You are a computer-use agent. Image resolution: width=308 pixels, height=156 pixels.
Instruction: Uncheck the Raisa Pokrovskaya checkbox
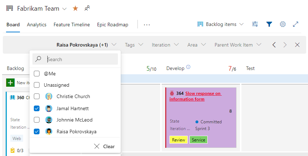pyautogui.click(x=37, y=131)
